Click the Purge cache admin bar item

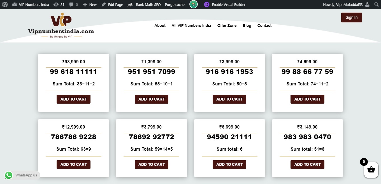coord(175,4)
